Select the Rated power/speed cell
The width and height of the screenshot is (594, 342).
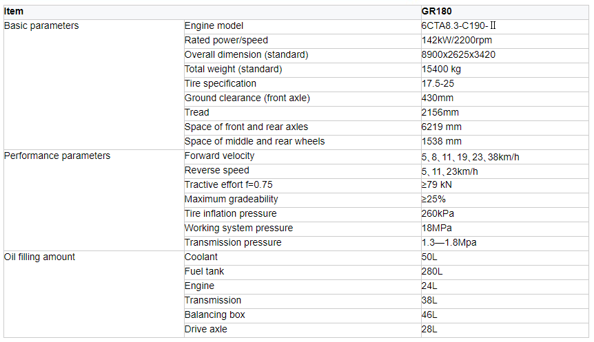pos(226,40)
